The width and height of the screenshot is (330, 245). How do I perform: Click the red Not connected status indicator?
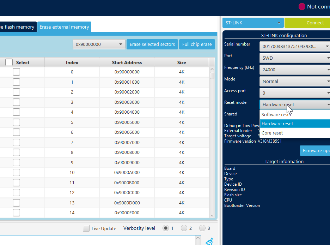[302, 6]
